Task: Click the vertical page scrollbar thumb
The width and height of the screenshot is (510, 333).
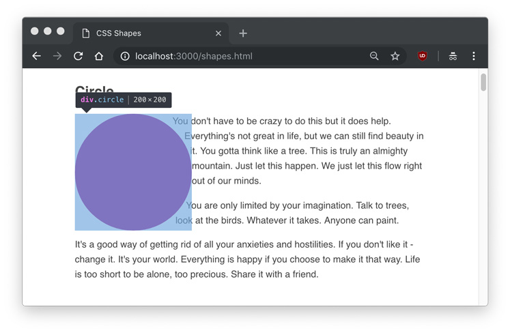Action: pyautogui.click(x=483, y=83)
